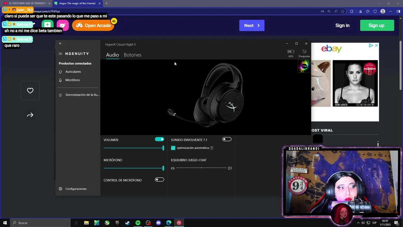The width and height of the screenshot is (403, 227).
Task: Switch to the Audio tab
Action: tap(112, 55)
